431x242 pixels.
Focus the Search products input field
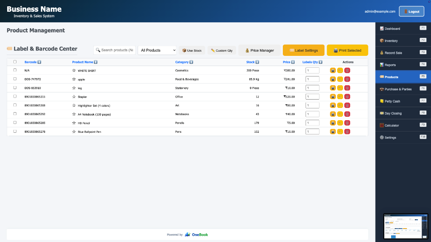(114, 50)
